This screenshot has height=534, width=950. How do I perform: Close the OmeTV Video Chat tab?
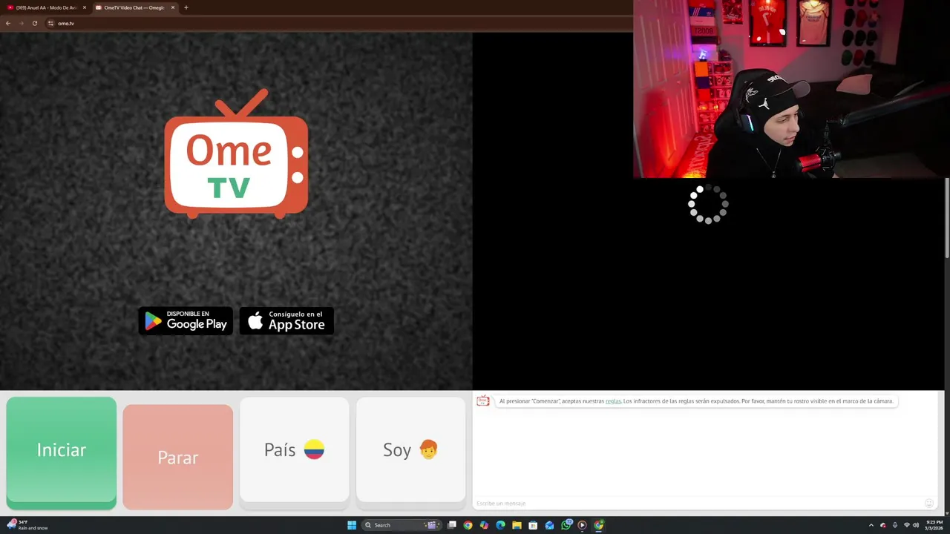click(173, 7)
